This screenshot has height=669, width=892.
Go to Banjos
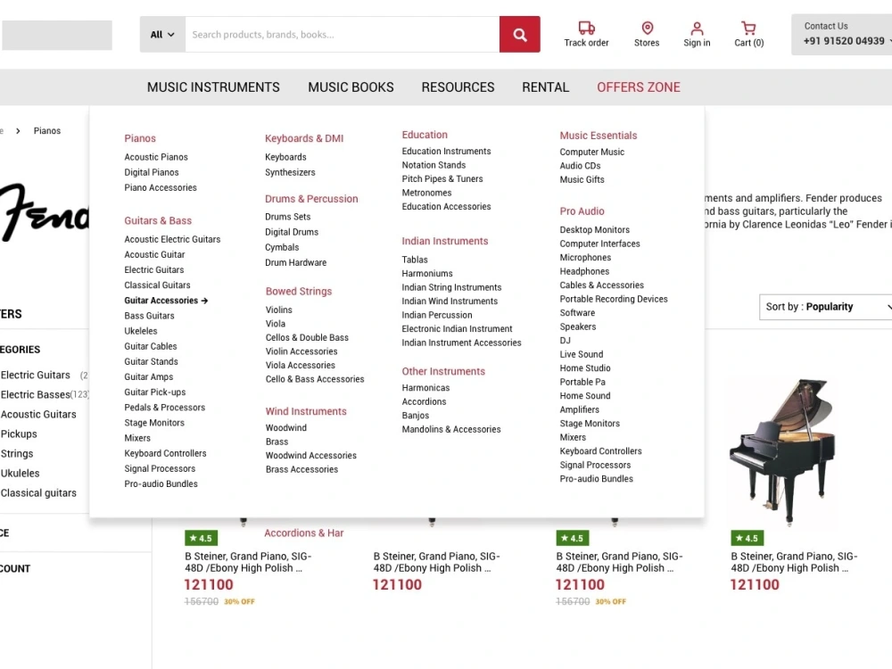click(416, 416)
